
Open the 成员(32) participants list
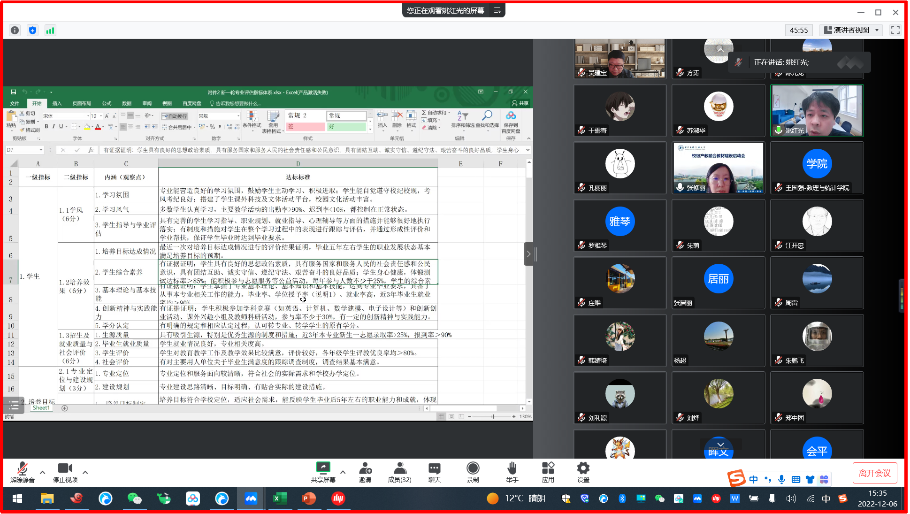(x=399, y=469)
